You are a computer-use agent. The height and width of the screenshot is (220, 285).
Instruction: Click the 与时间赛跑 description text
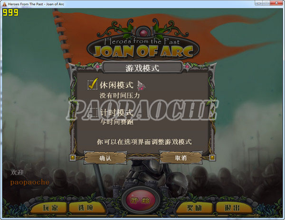click(116, 122)
